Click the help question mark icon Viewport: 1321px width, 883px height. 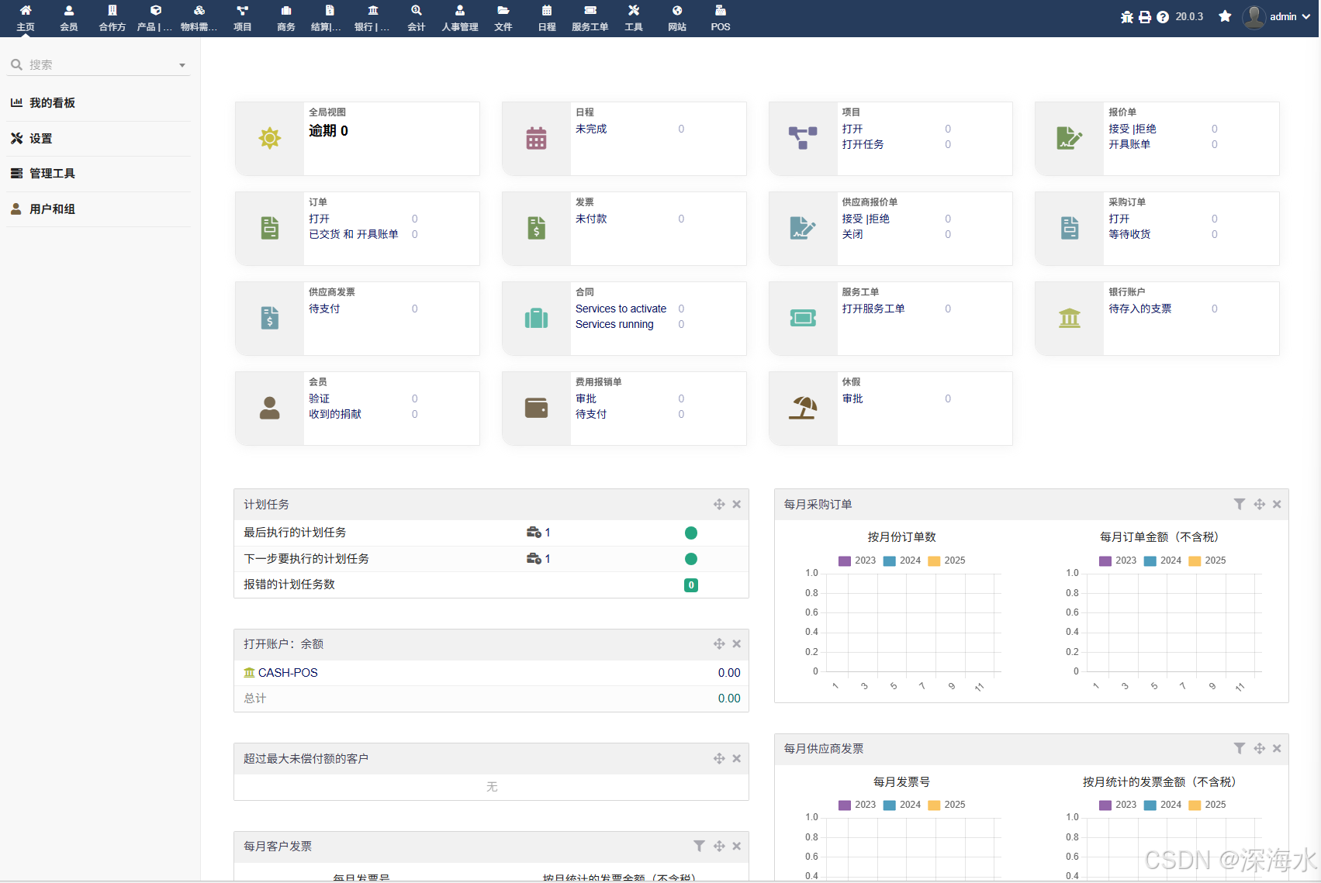1163,17
